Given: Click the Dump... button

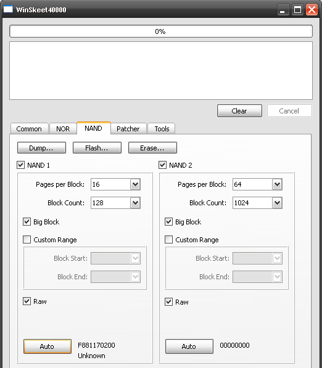Looking at the screenshot, I should pos(41,148).
